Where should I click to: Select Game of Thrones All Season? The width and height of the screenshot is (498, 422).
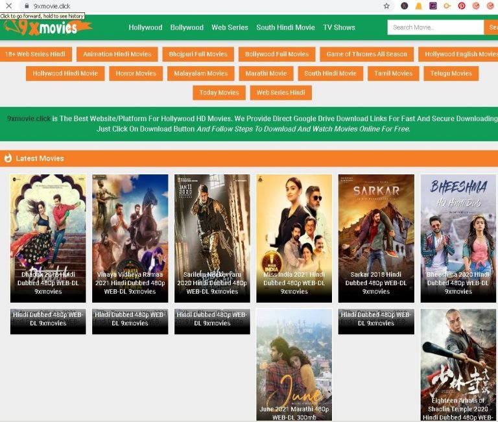(x=367, y=54)
